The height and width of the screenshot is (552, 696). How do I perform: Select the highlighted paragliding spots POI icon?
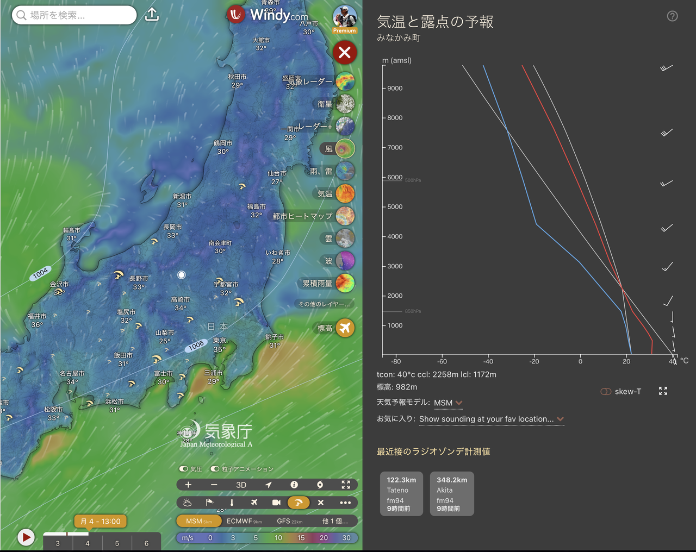click(x=299, y=503)
